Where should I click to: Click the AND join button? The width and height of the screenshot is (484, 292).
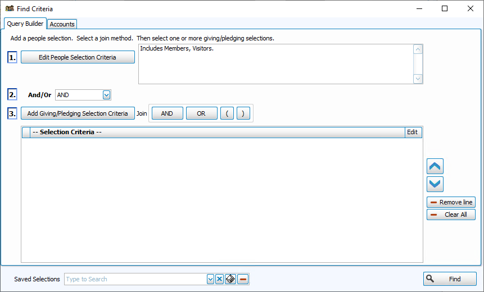(x=167, y=113)
